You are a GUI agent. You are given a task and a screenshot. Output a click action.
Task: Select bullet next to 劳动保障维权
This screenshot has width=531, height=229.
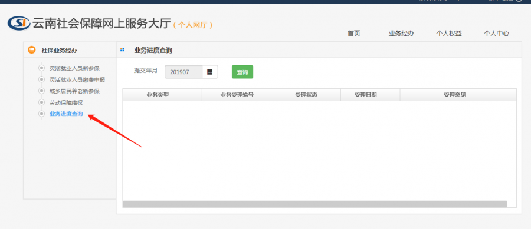point(42,102)
